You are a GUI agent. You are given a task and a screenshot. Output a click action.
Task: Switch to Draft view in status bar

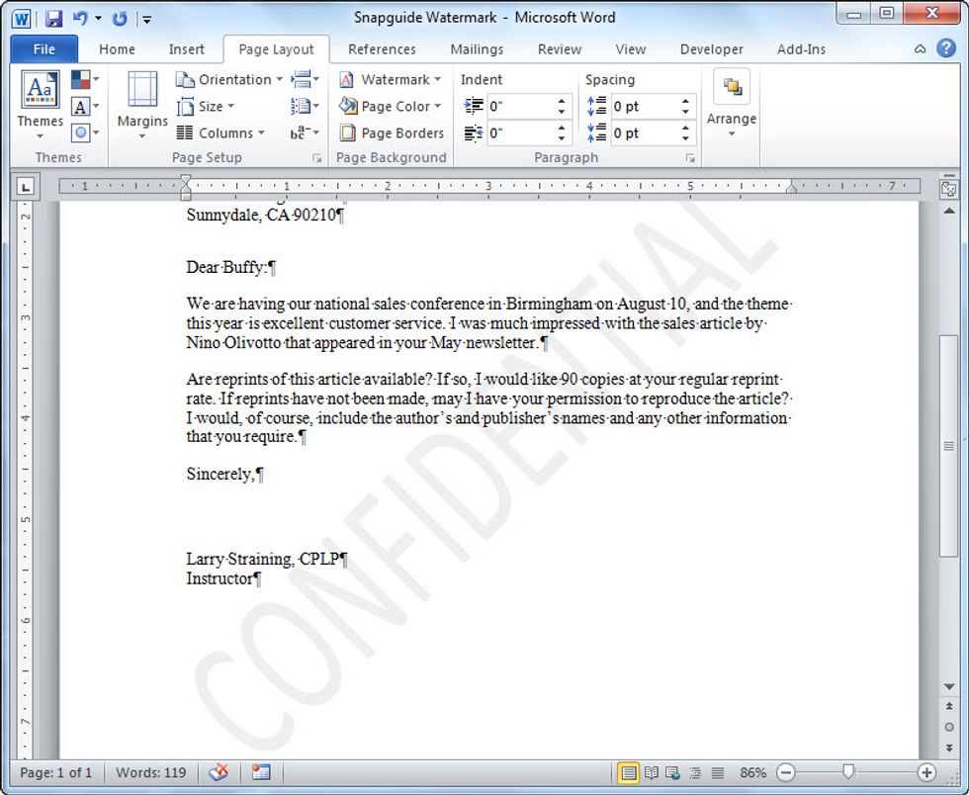coord(718,772)
